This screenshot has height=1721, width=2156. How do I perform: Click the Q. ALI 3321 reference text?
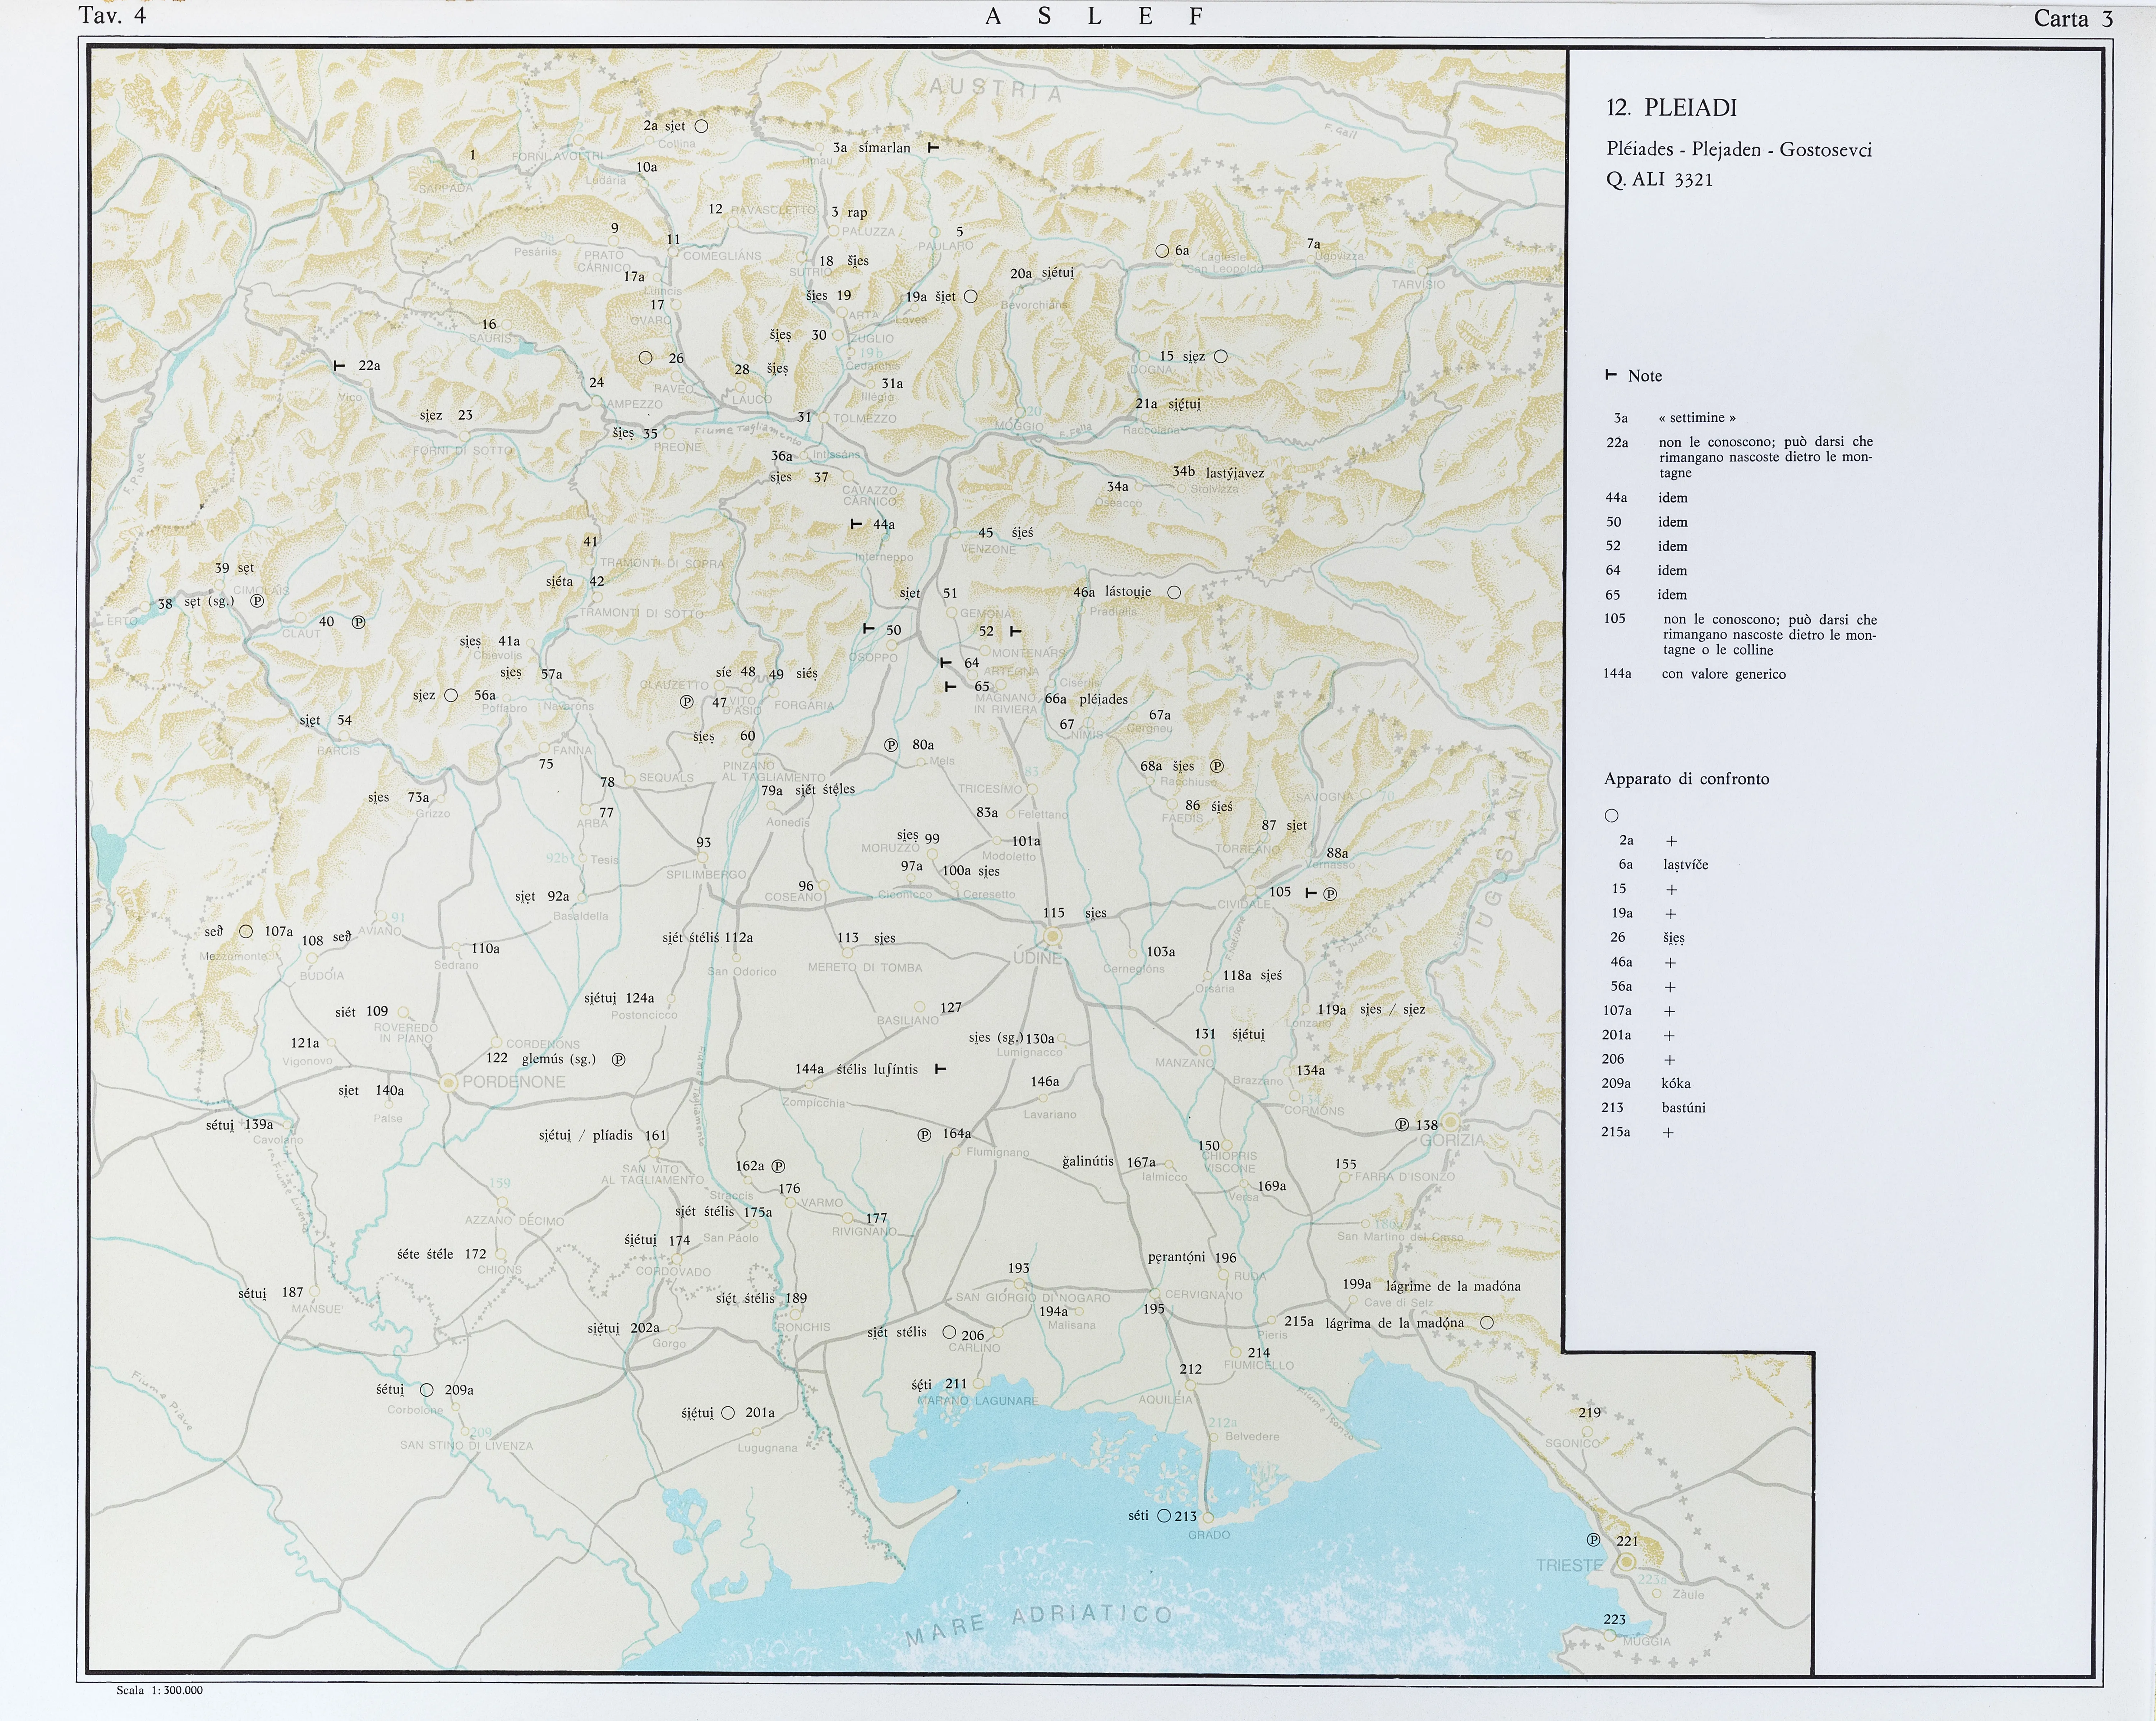[1660, 180]
